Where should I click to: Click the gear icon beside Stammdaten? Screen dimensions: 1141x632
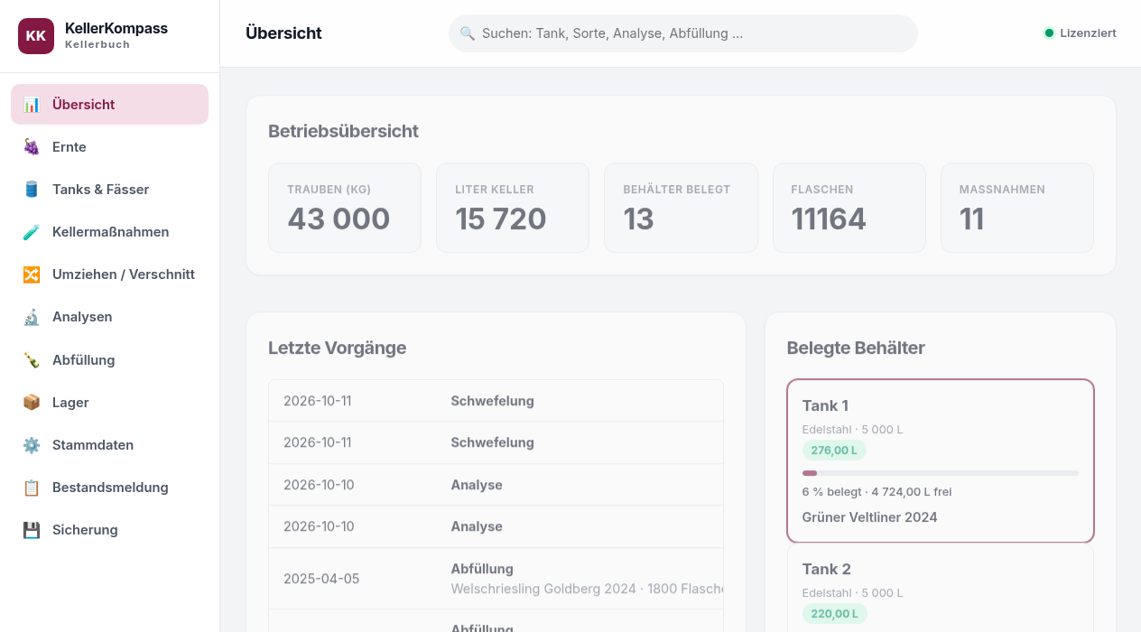tap(32, 445)
